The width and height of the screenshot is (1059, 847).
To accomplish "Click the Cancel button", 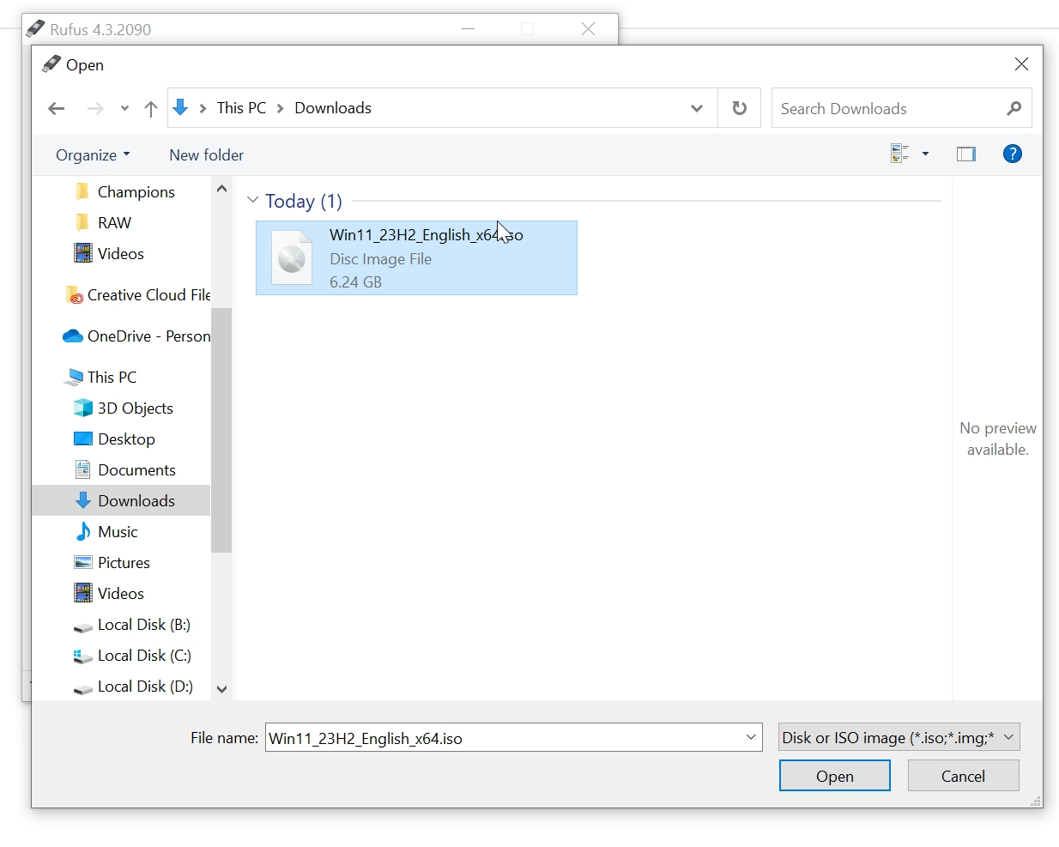I will [x=963, y=776].
